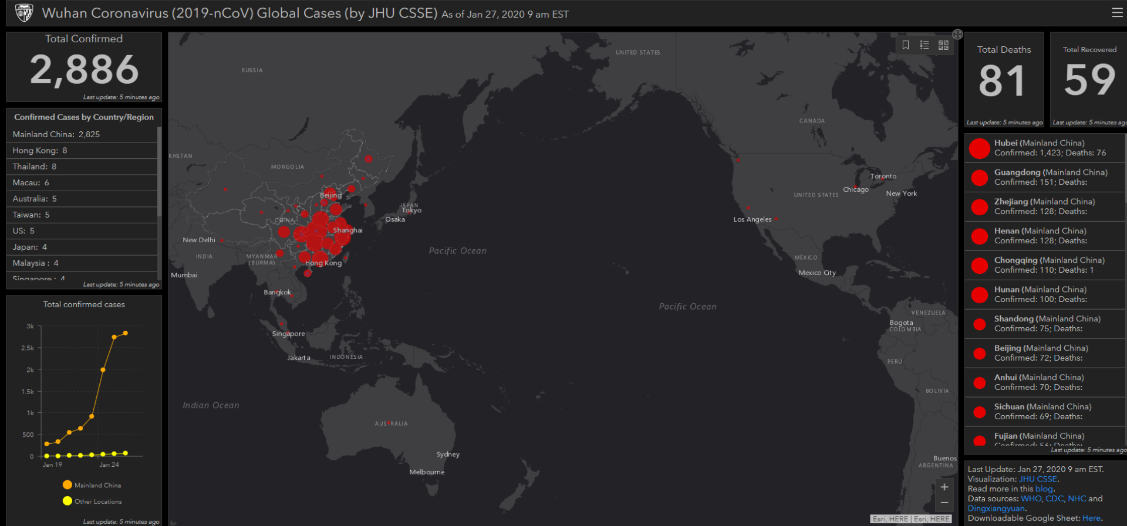Open the map bookmarks icon
The width and height of the screenshot is (1127, 526).
coord(906,45)
